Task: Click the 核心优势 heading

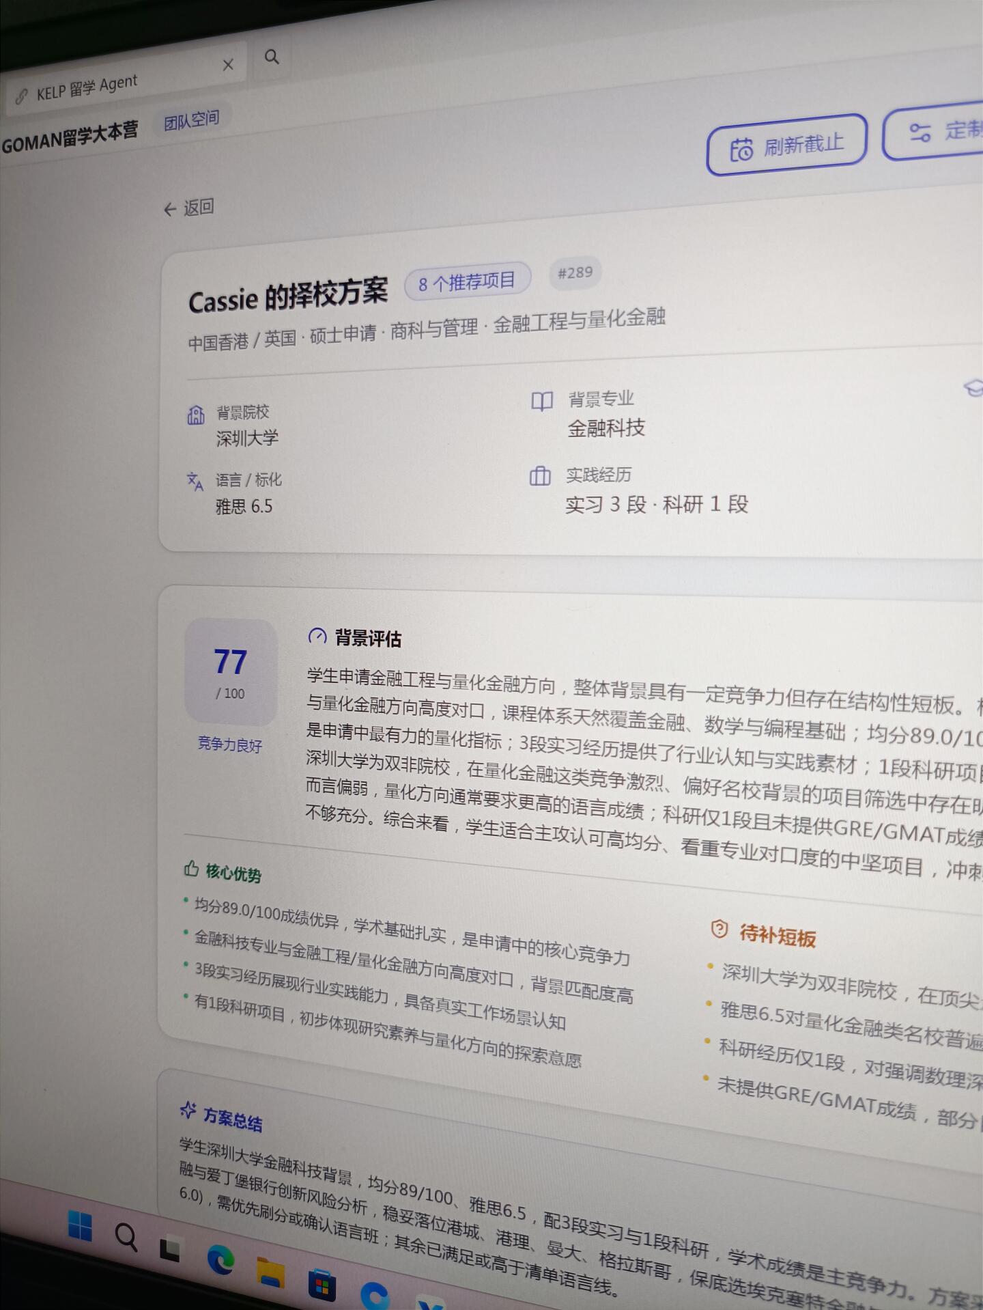Action: pyautogui.click(x=233, y=873)
